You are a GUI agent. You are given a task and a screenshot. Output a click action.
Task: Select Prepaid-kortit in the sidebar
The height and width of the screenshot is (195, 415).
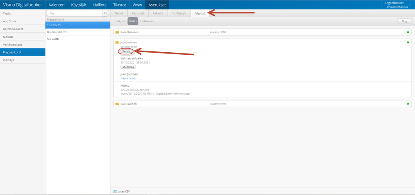coord(23,52)
